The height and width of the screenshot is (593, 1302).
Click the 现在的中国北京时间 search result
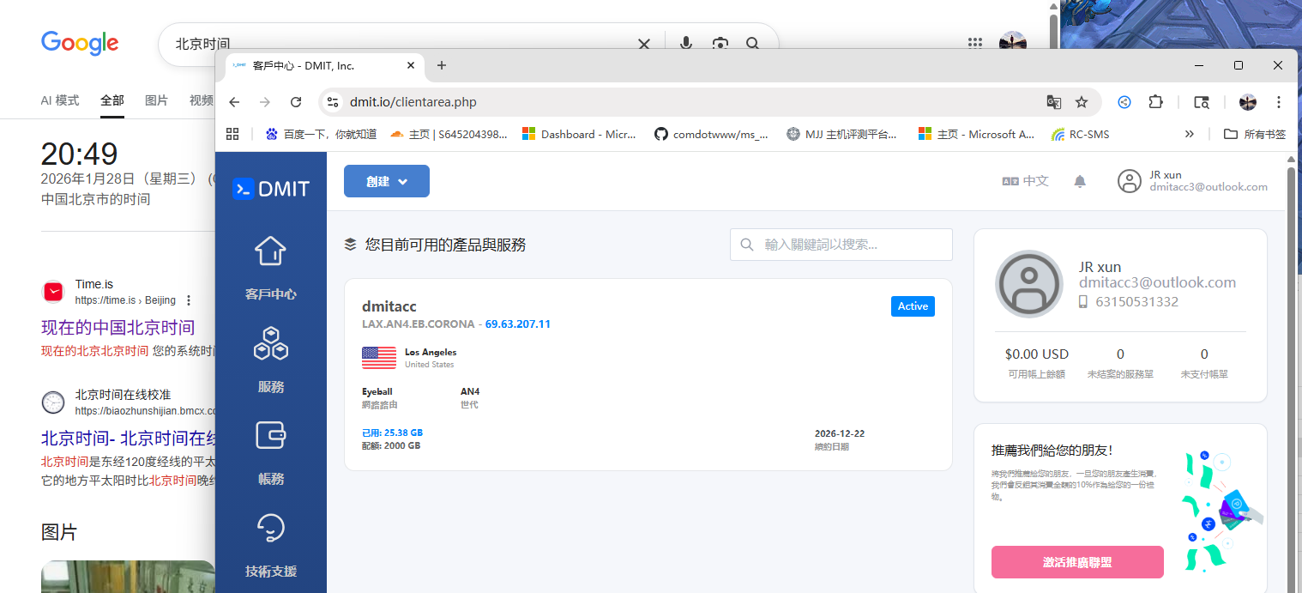coord(118,327)
